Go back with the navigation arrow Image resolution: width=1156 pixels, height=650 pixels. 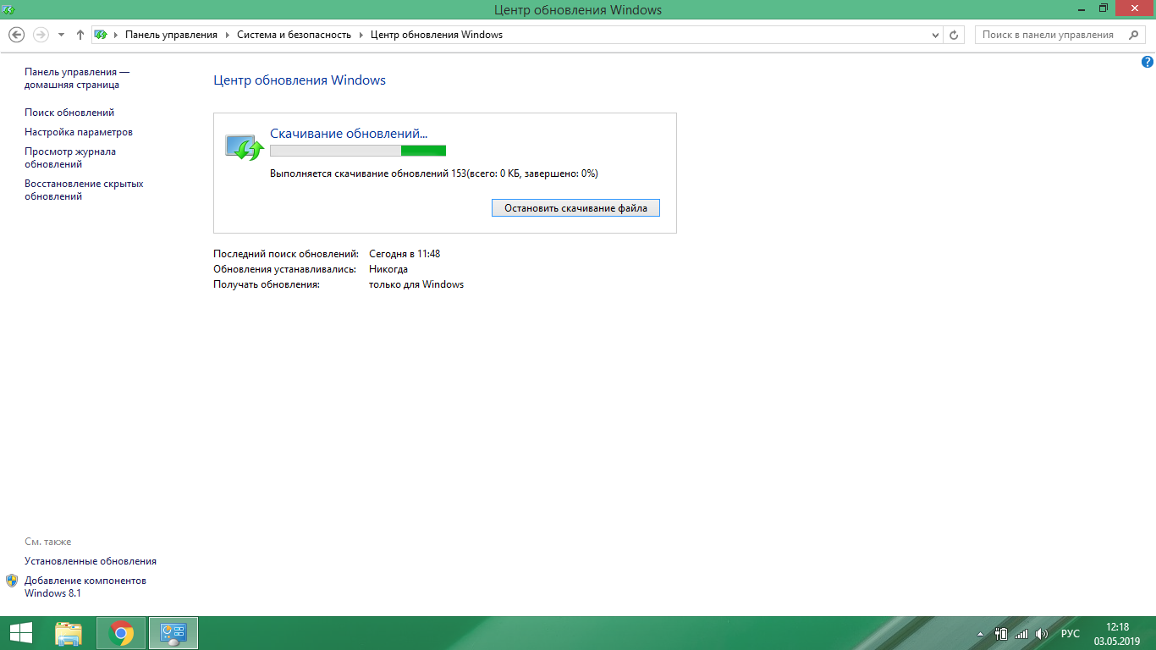pos(16,35)
